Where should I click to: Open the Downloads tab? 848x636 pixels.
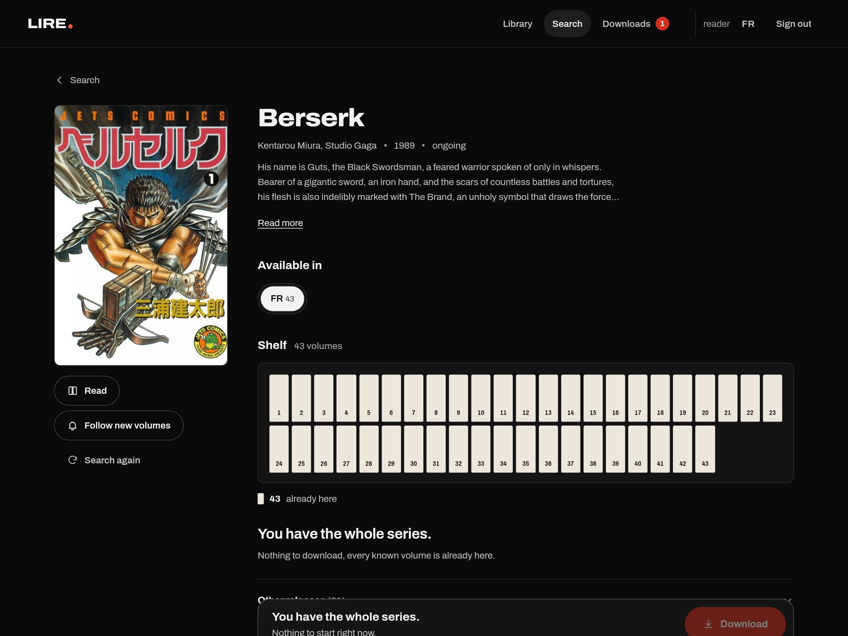(x=636, y=24)
